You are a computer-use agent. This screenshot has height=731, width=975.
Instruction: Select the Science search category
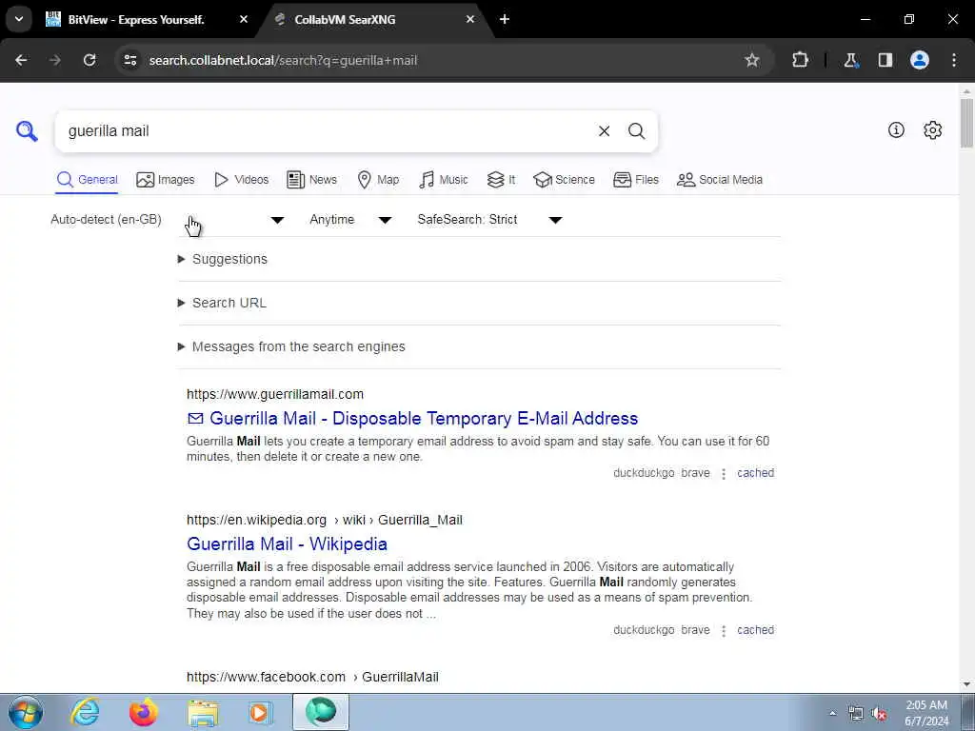pyautogui.click(x=564, y=180)
